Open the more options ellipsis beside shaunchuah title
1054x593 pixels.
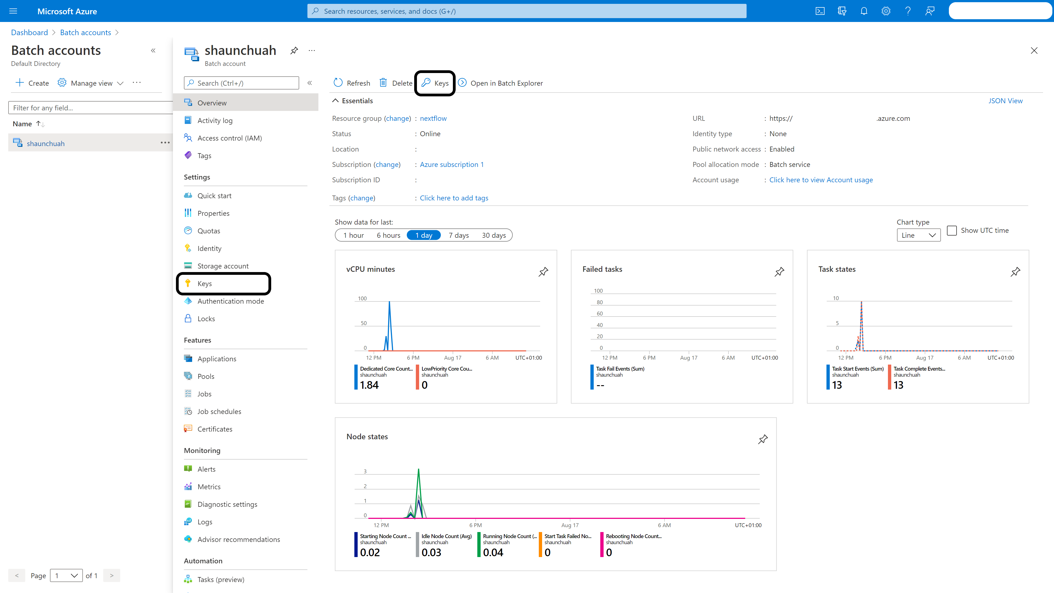click(x=312, y=50)
